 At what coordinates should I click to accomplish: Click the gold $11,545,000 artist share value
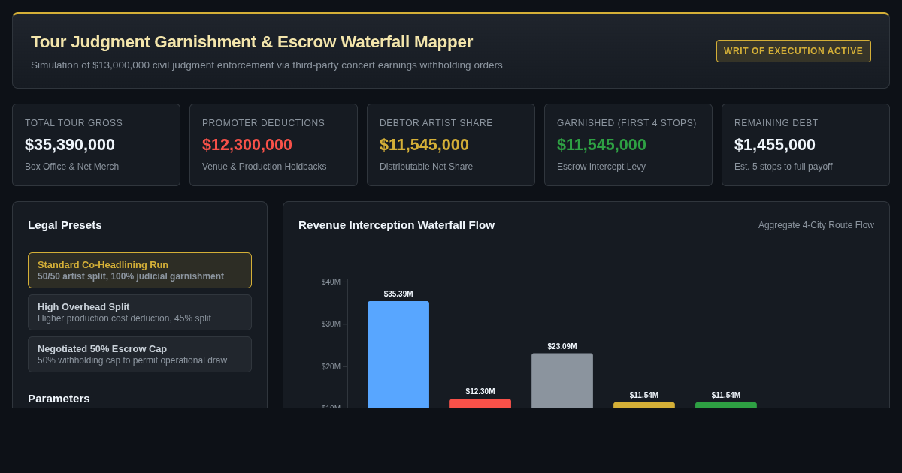(424, 145)
